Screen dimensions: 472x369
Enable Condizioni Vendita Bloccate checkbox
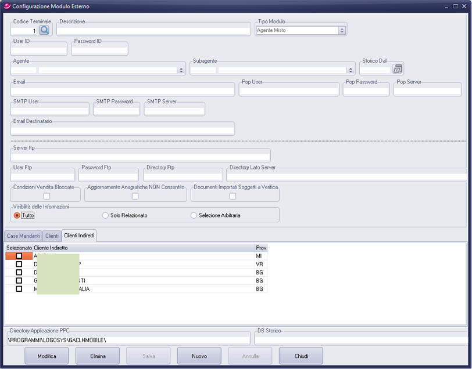(47, 196)
